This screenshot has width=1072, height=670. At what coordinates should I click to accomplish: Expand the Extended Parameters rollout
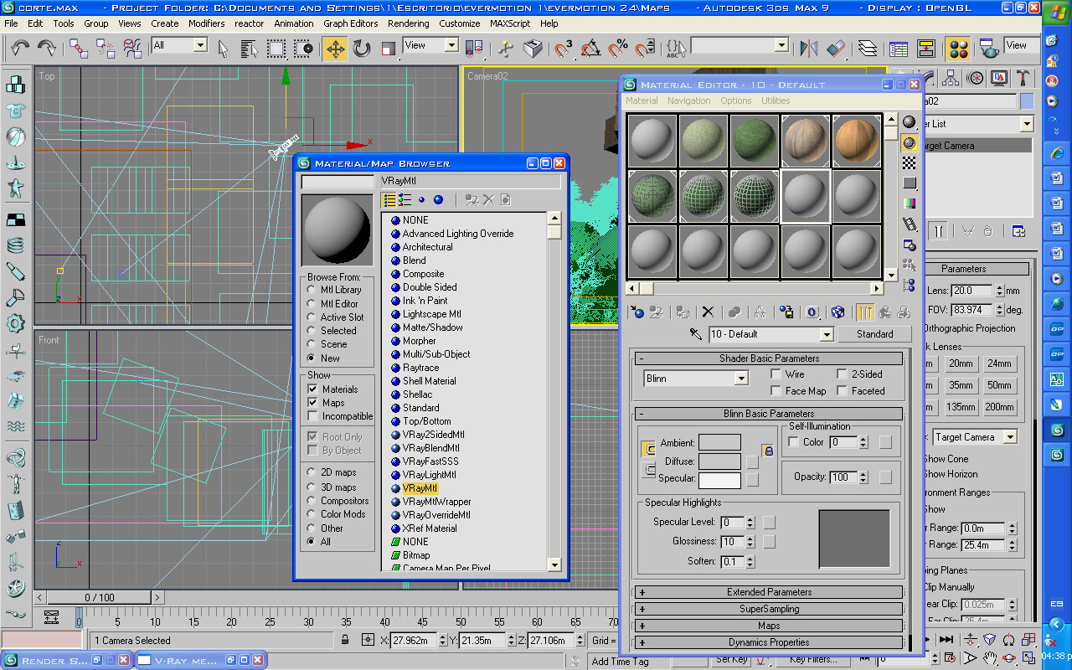[769, 592]
